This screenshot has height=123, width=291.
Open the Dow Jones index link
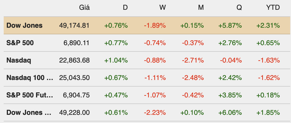[x=24, y=26]
